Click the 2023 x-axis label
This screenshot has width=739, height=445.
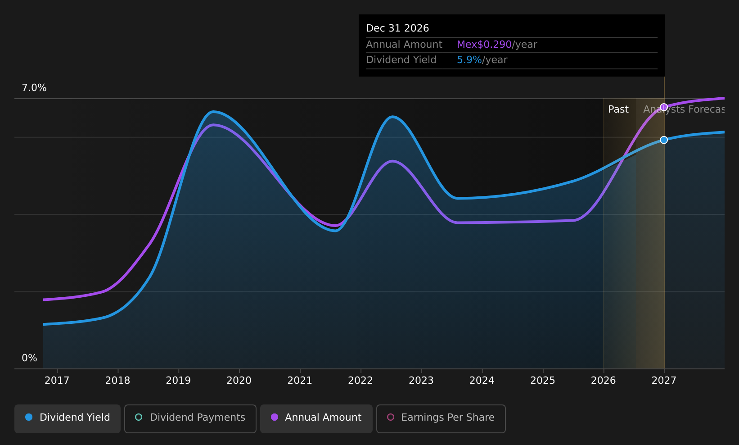point(421,381)
